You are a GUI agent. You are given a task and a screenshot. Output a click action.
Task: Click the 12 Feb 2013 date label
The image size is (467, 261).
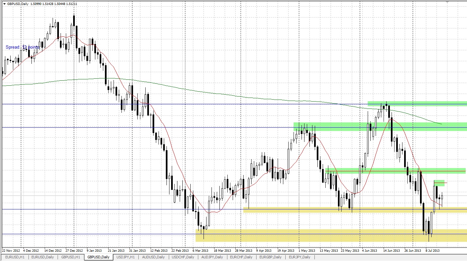click(x=159, y=250)
